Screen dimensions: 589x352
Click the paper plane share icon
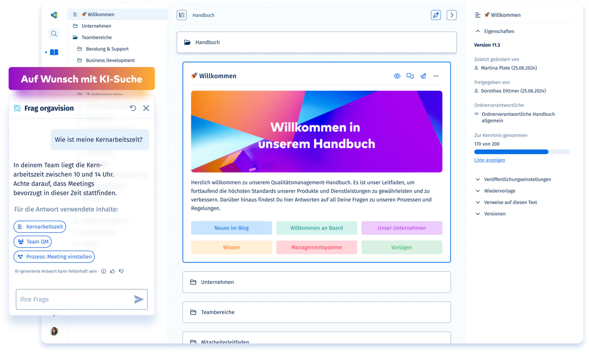pyautogui.click(x=423, y=76)
